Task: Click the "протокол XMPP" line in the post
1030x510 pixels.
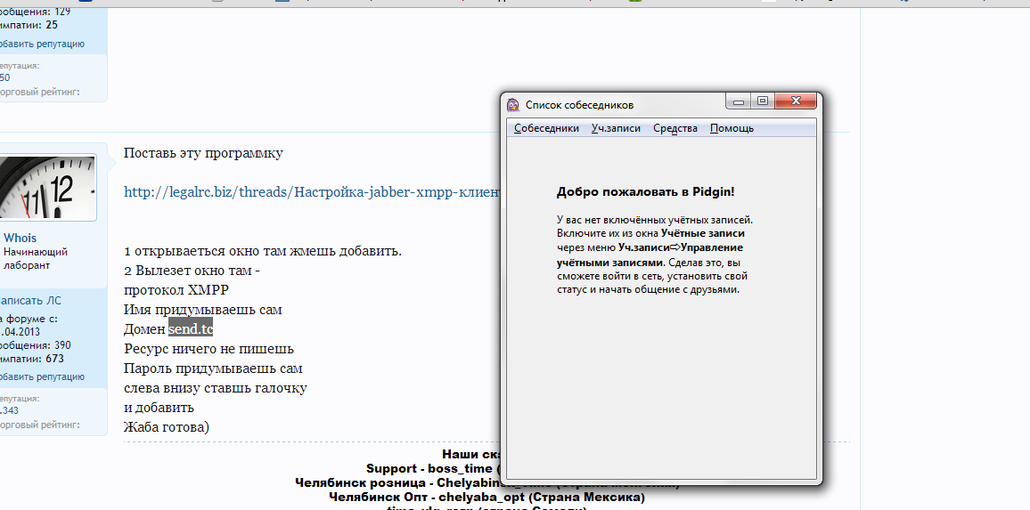Action: point(176,290)
